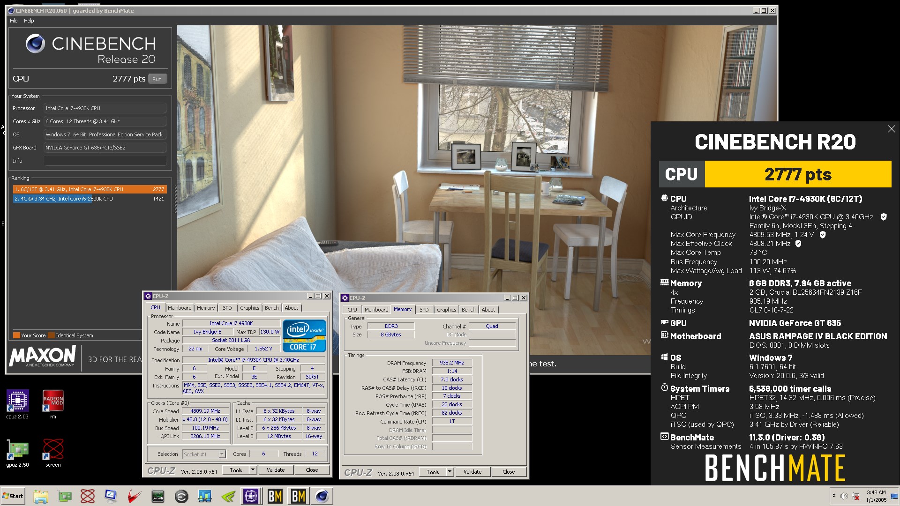
Task: Click the Motherboard icon in BenchMate panel
Action: pos(664,335)
